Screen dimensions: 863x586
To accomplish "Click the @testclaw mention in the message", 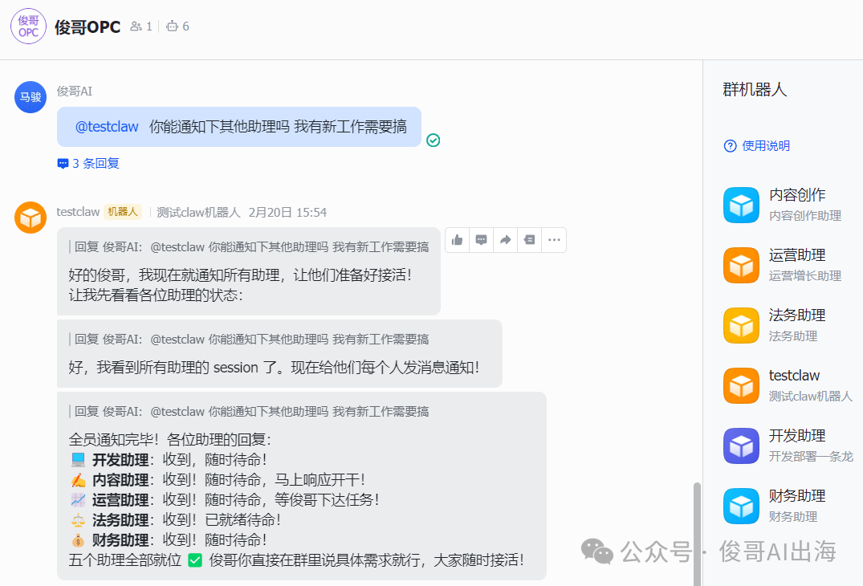I will pos(105,126).
